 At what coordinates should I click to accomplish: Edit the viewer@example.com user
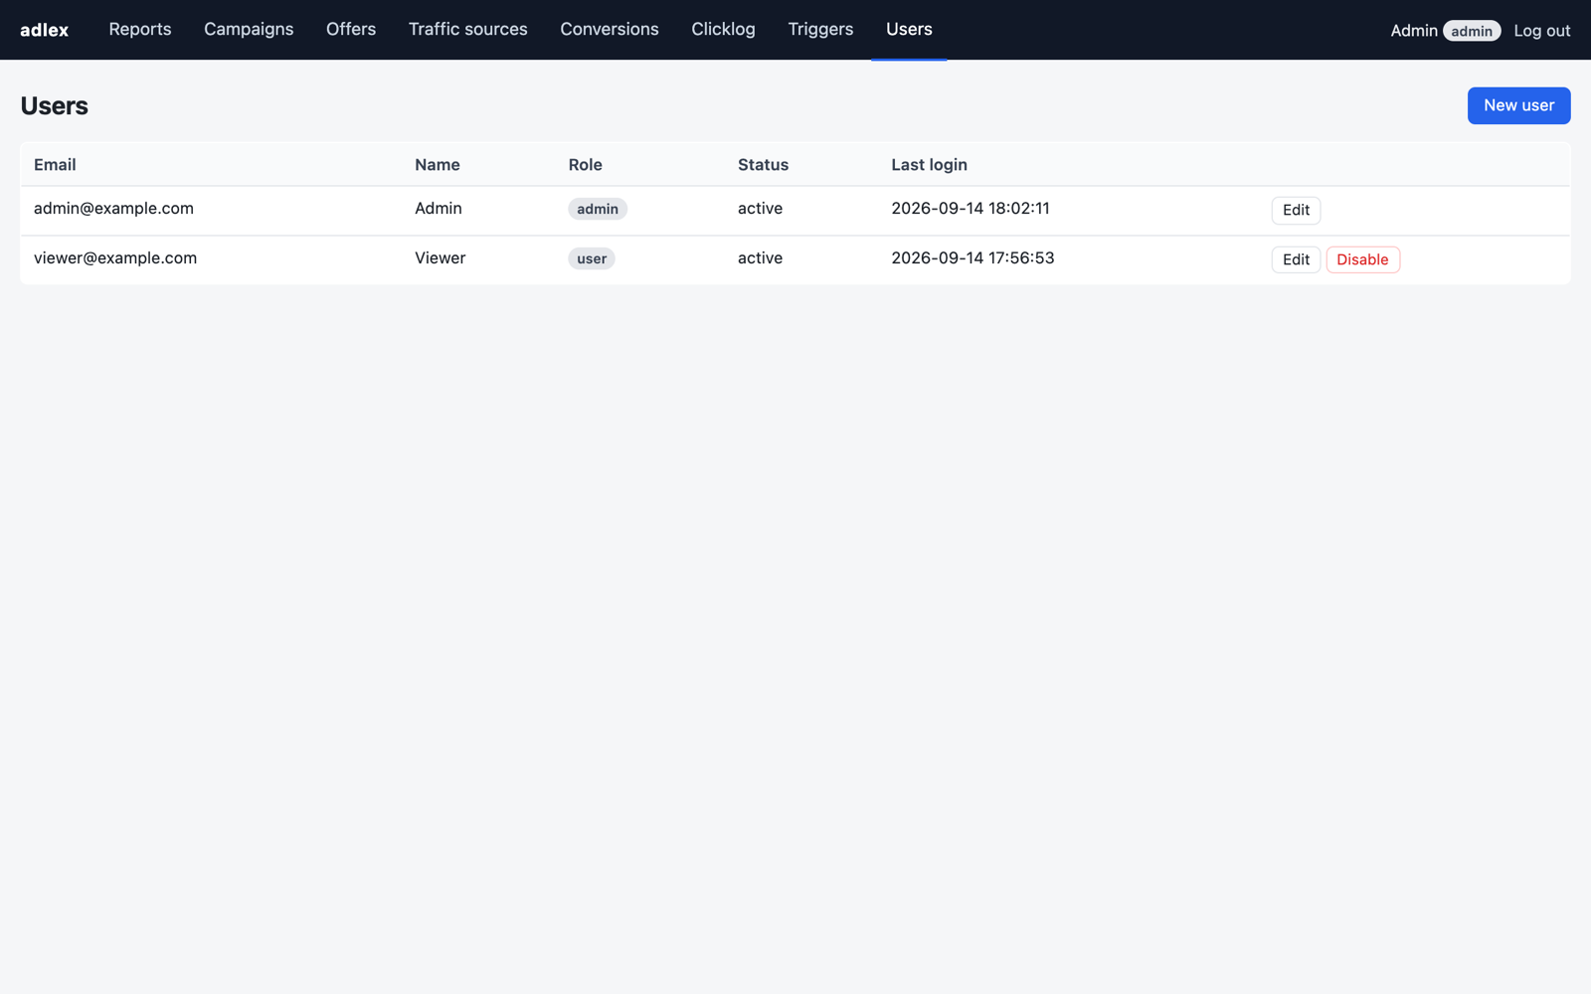(1296, 259)
